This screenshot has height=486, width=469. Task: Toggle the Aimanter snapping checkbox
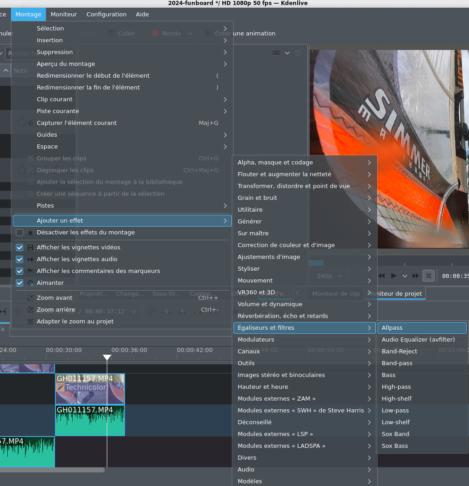(x=20, y=283)
